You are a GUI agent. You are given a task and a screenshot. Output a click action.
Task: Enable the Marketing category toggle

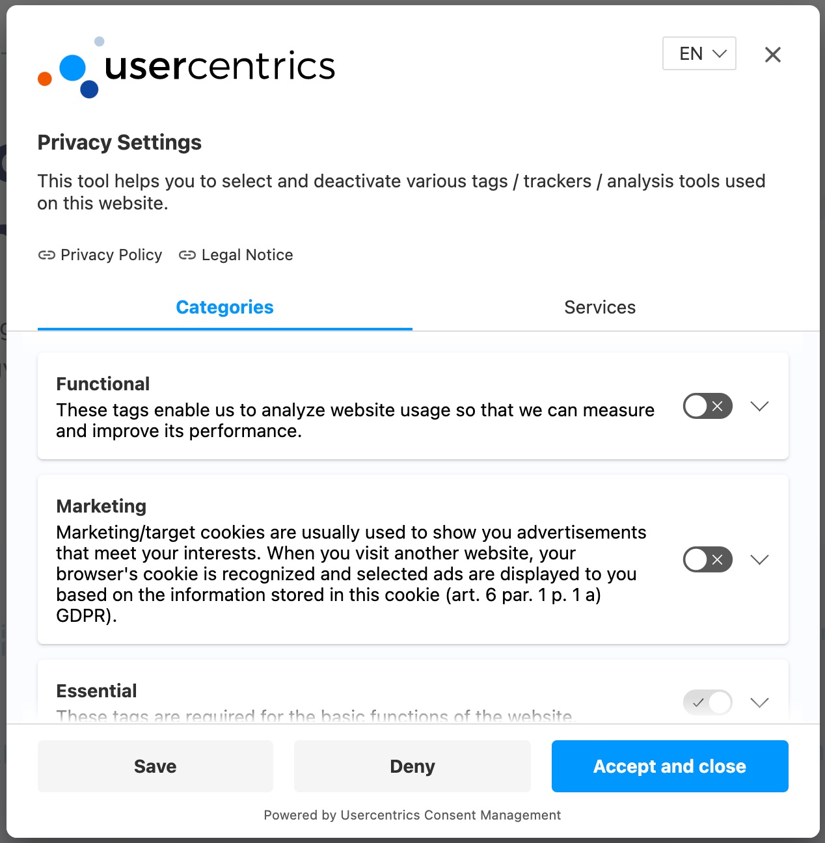click(707, 559)
